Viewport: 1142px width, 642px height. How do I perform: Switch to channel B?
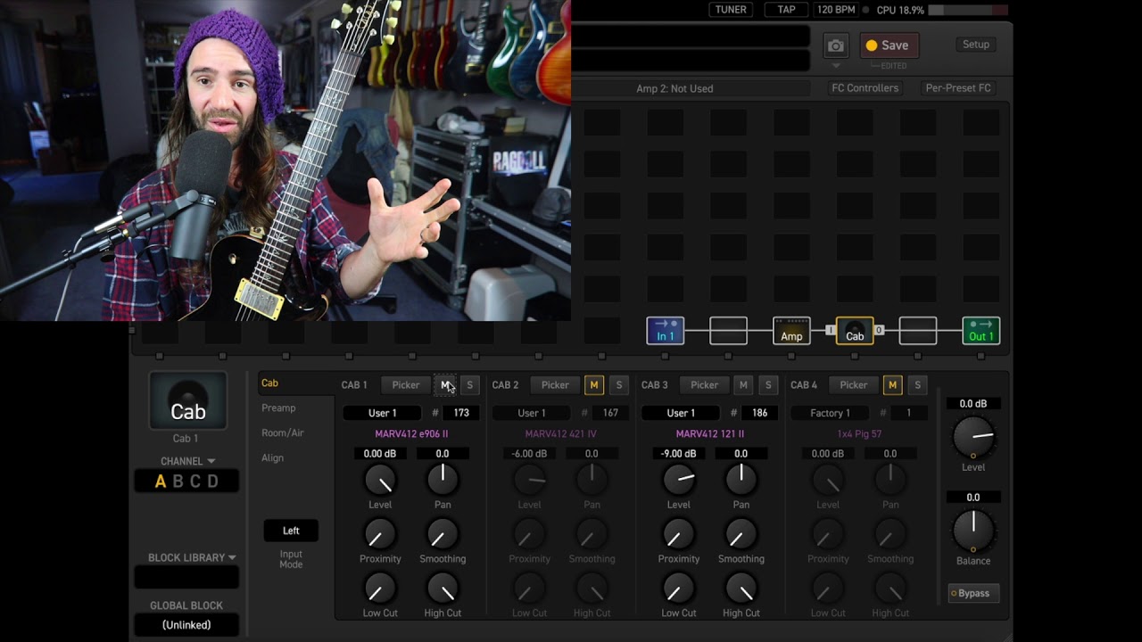click(178, 481)
